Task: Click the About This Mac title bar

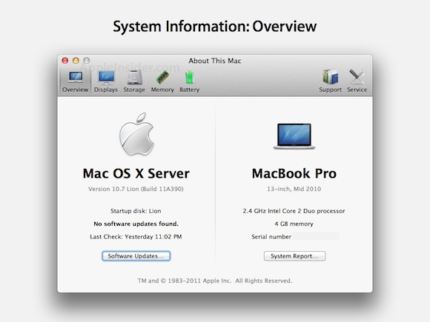Action: point(215,61)
